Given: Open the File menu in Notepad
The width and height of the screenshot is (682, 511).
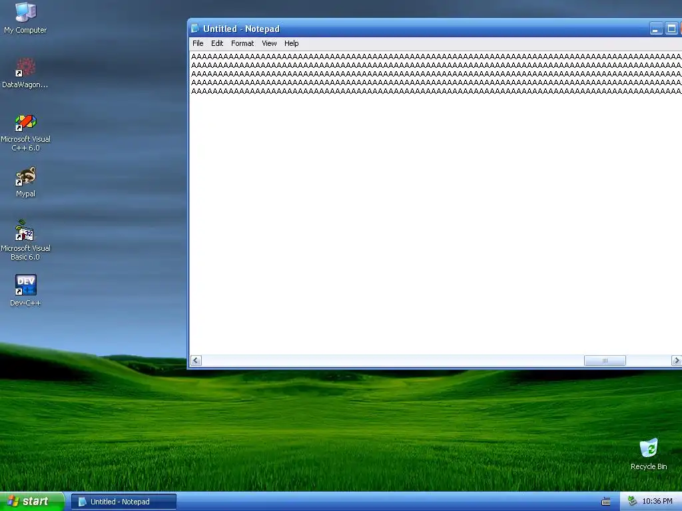Looking at the screenshot, I should click(198, 43).
